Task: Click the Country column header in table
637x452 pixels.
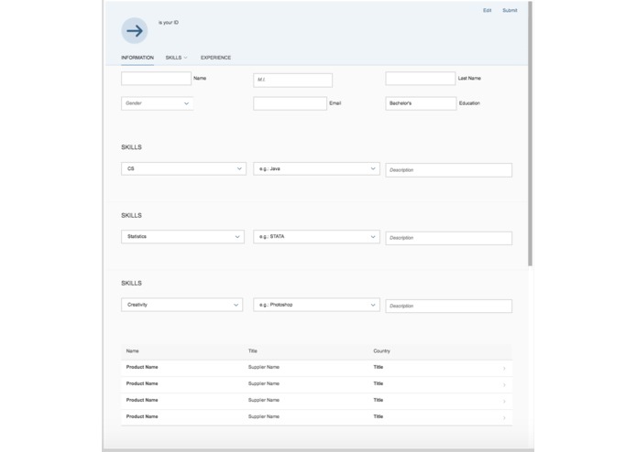Action: 381,351
